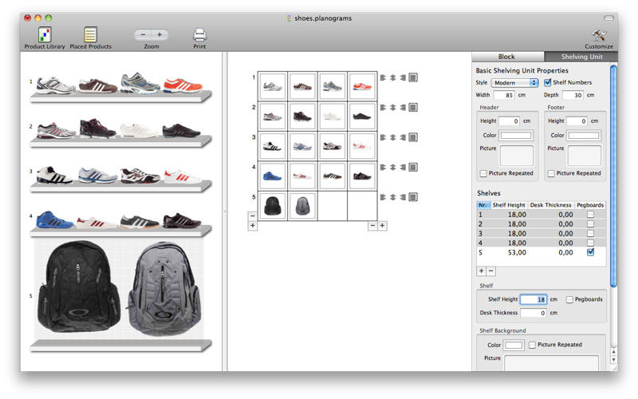Click the fill icon for shelf 2
Image resolution: width=638 pixels, height=399 pixels.
point(413,108)
